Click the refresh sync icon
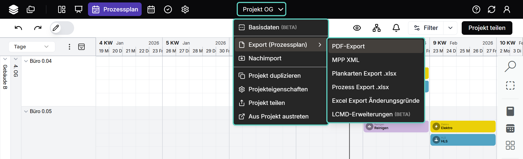Image resolution: width=523 pixels, height=159 pixels. [x=491, y=10]
